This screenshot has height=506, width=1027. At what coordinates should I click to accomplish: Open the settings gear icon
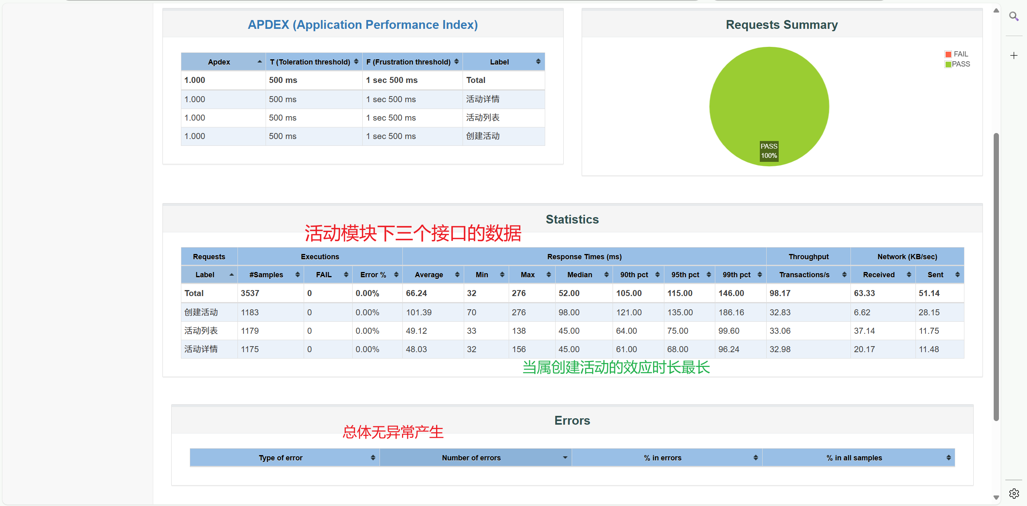pyautogui.click(x=1014, y=493)
